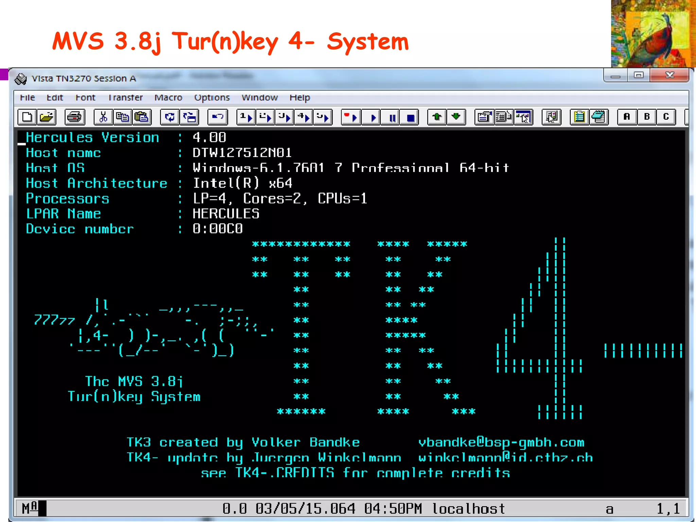696x522 pixels.
Task: Click the Hercules Version 4.00 value
Action: click(209, 138)
